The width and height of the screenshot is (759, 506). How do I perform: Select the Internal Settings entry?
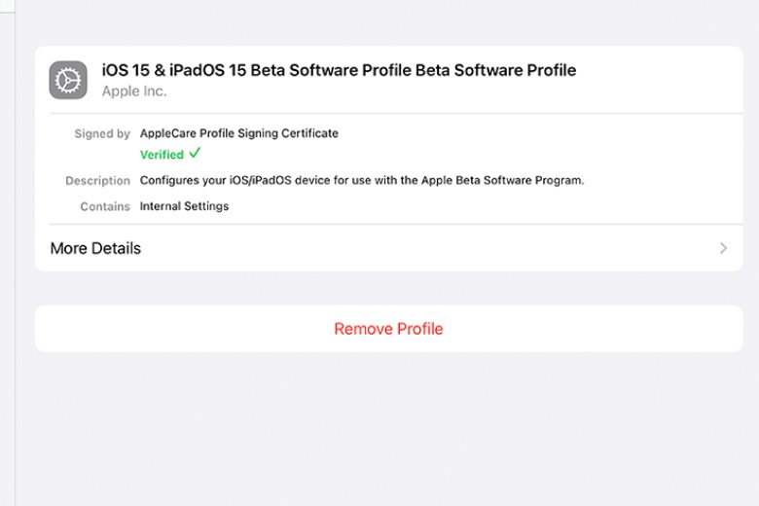pyautogui.click(x=185, y=206)
